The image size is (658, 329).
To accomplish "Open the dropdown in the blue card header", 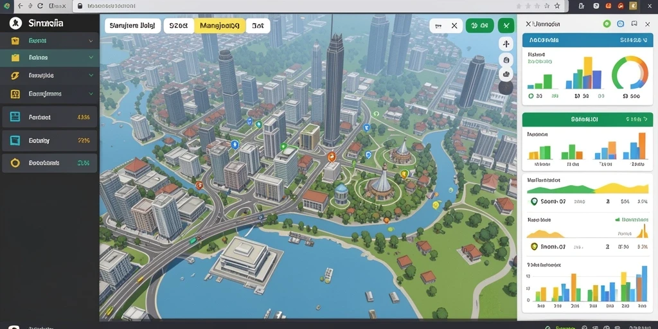I will pyautogui.click(x=633, y=40).
